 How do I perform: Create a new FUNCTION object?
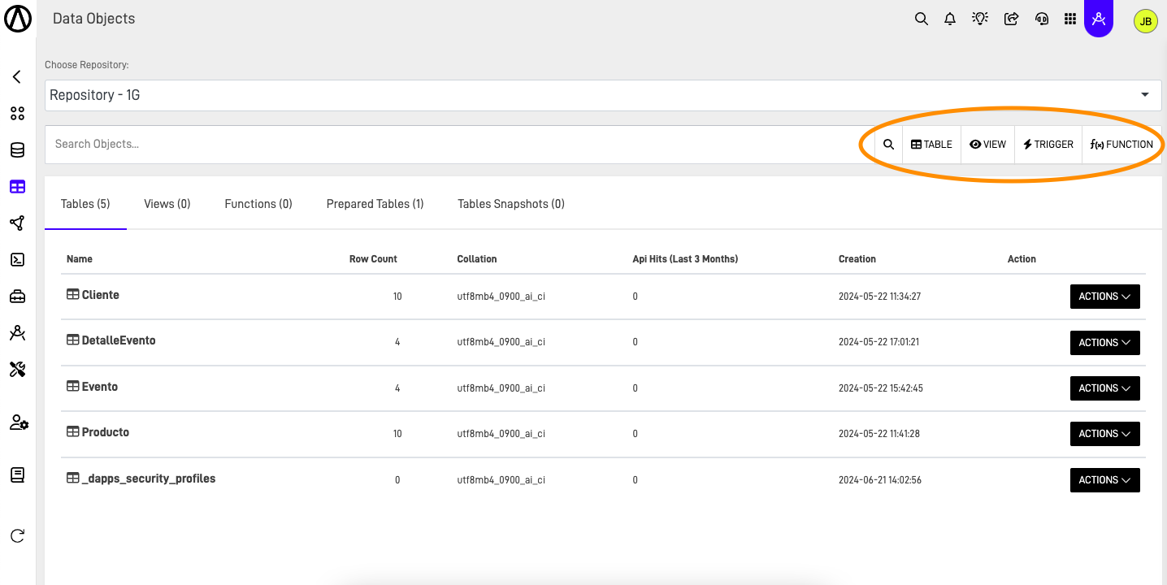coord(1121,145)
